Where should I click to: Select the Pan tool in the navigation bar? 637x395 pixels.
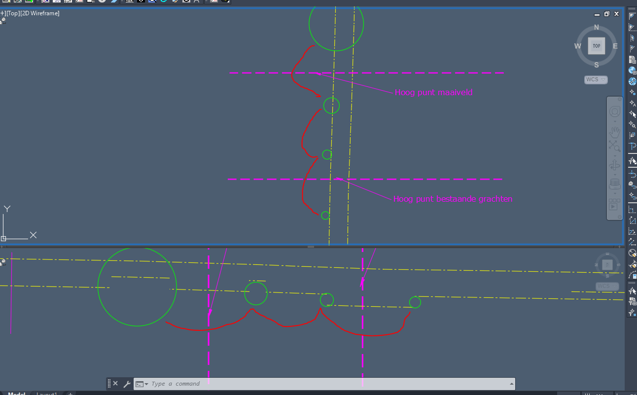pyautogui.click(x=614, y=131)
